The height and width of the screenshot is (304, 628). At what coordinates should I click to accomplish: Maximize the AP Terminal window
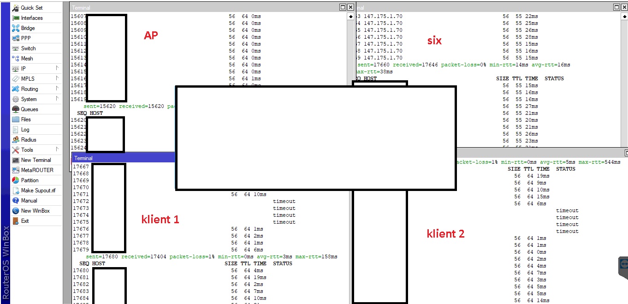pos(343,7)
